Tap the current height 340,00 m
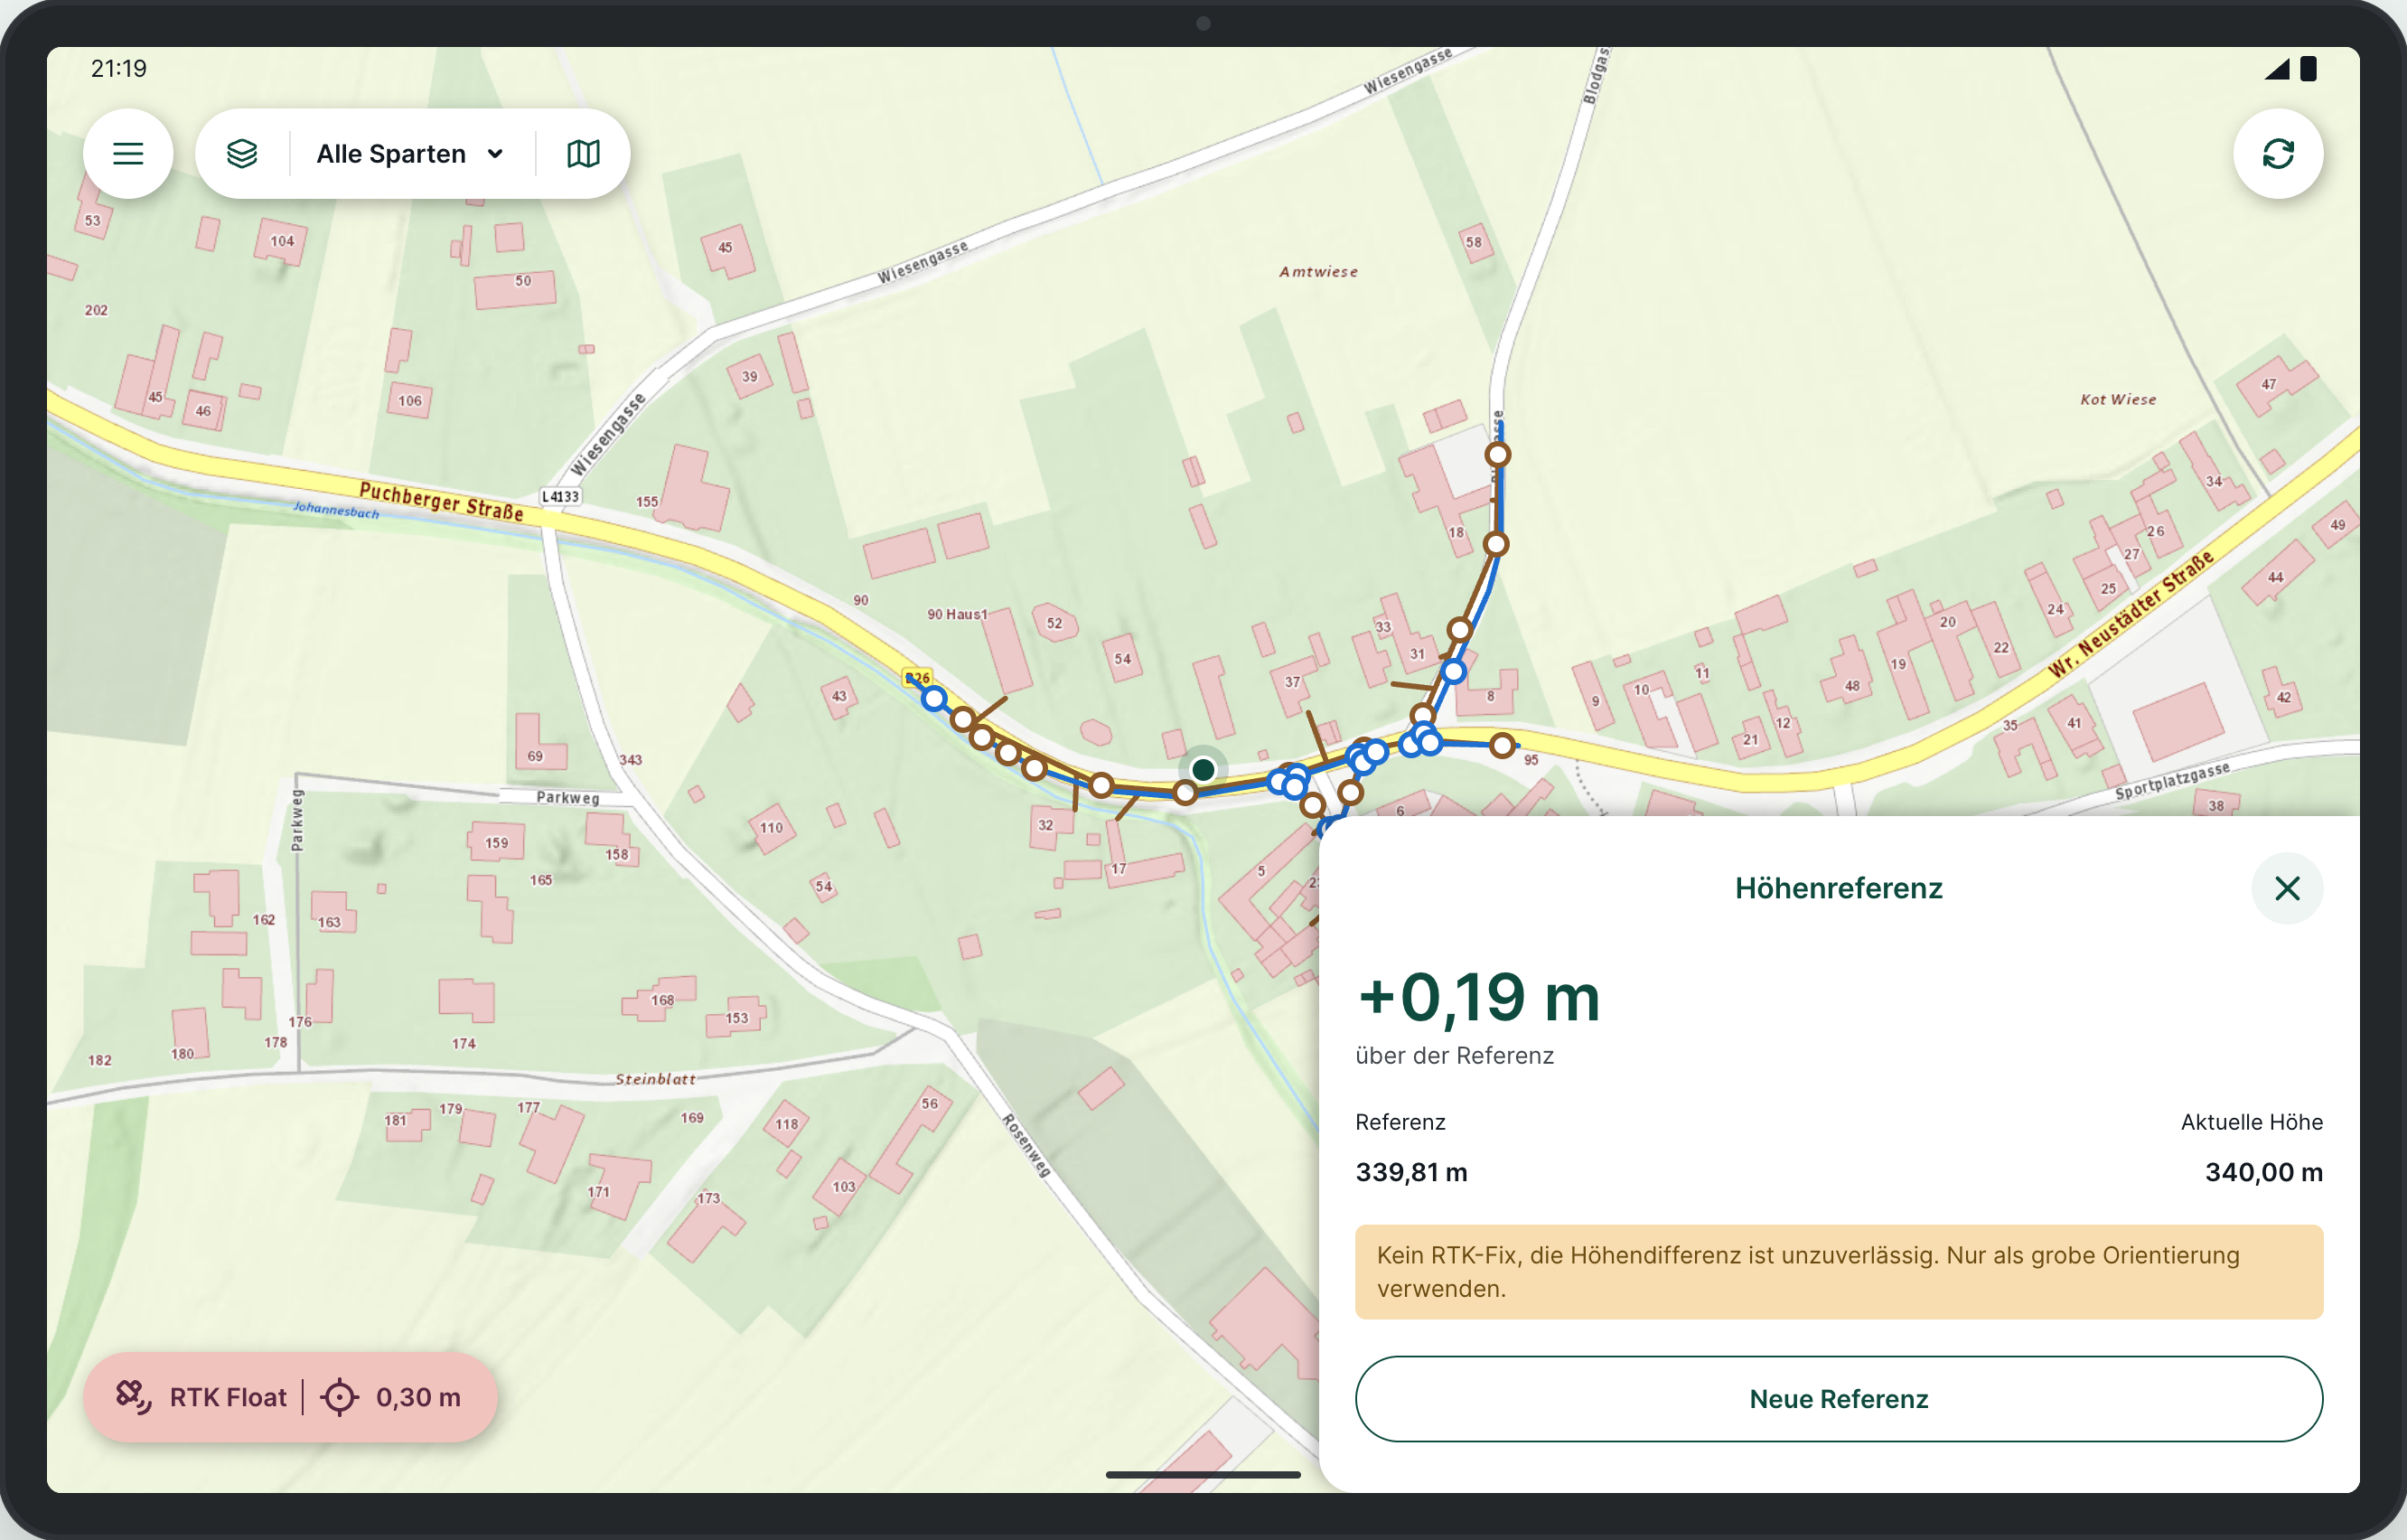This screenshot has width=2407, height=1540. 2264,1172
